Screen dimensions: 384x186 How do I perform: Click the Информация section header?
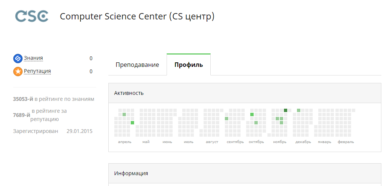point(131,173)
